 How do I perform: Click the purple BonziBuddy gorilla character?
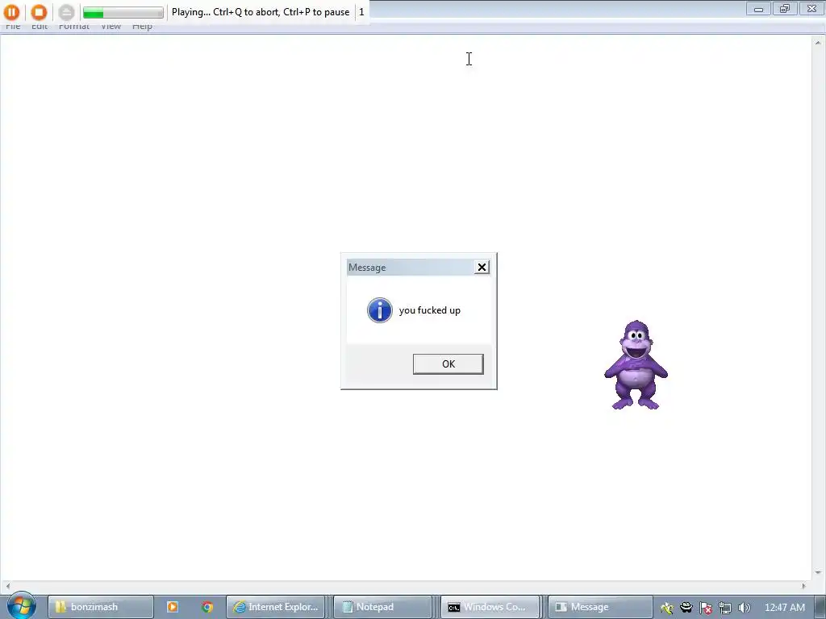[x=636, y=365]
